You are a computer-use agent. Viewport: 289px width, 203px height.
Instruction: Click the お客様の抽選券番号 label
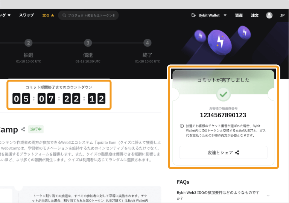[223, 108]
